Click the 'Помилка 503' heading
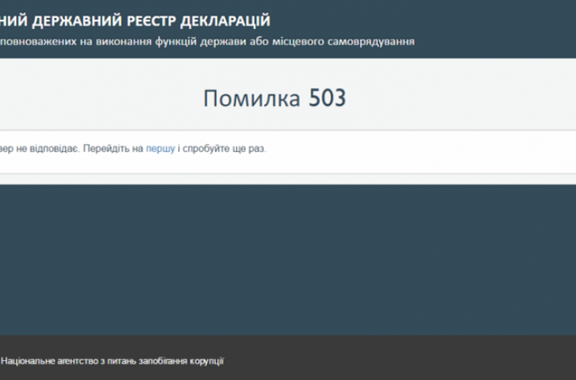This screenshot has height=380, width=576. click(274, 98)
